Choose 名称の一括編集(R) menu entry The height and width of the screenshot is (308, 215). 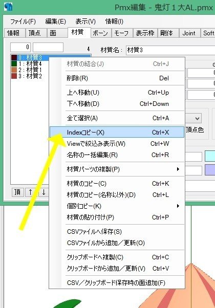click(x=117, y=155)
